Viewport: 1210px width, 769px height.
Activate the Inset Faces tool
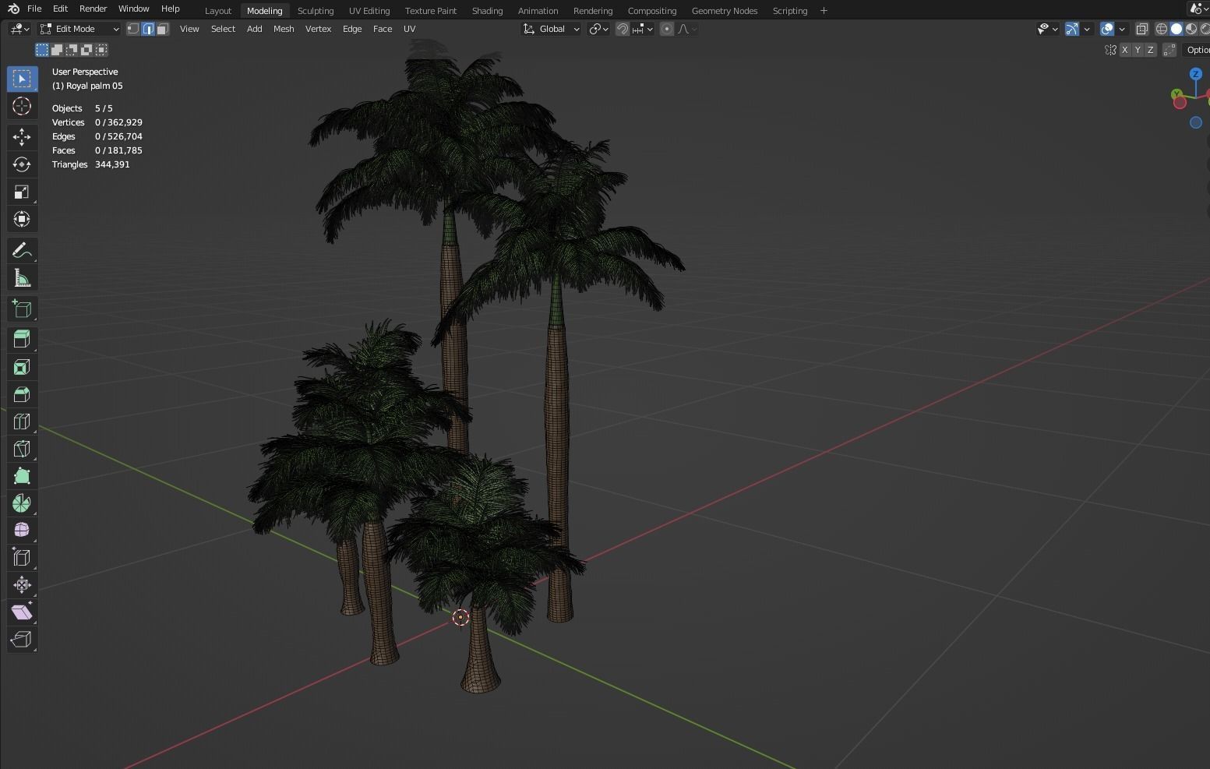point(22,366)
